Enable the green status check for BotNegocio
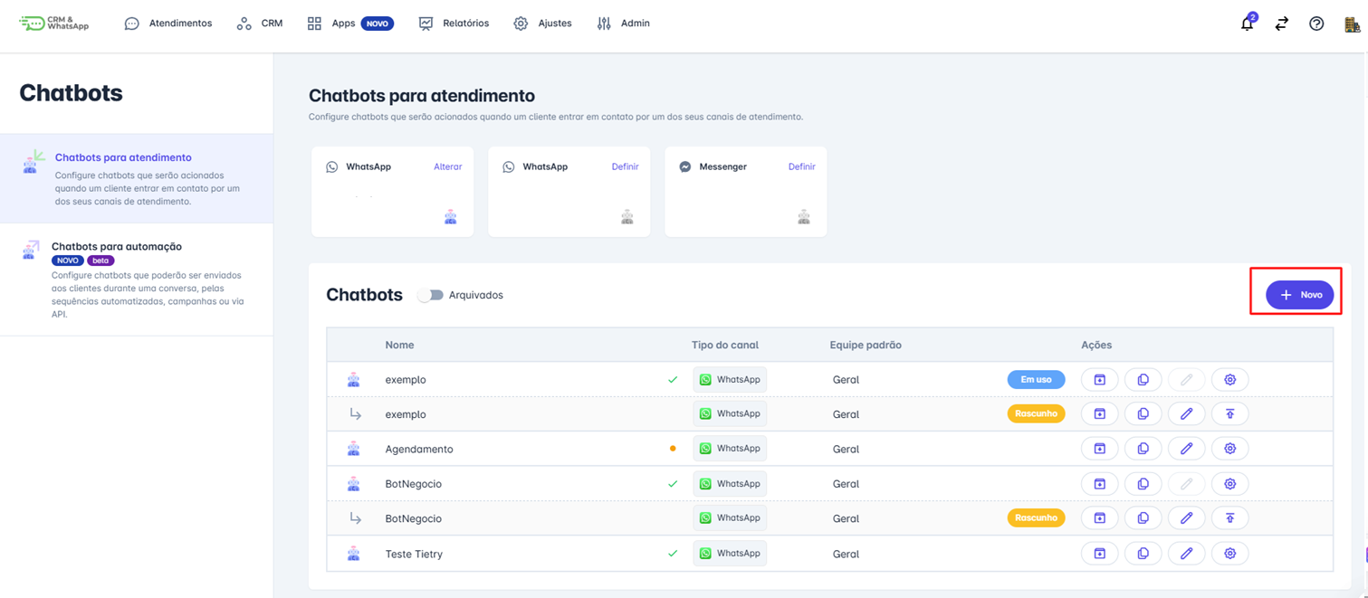1368x598 pixels. [x=673, y=483]
